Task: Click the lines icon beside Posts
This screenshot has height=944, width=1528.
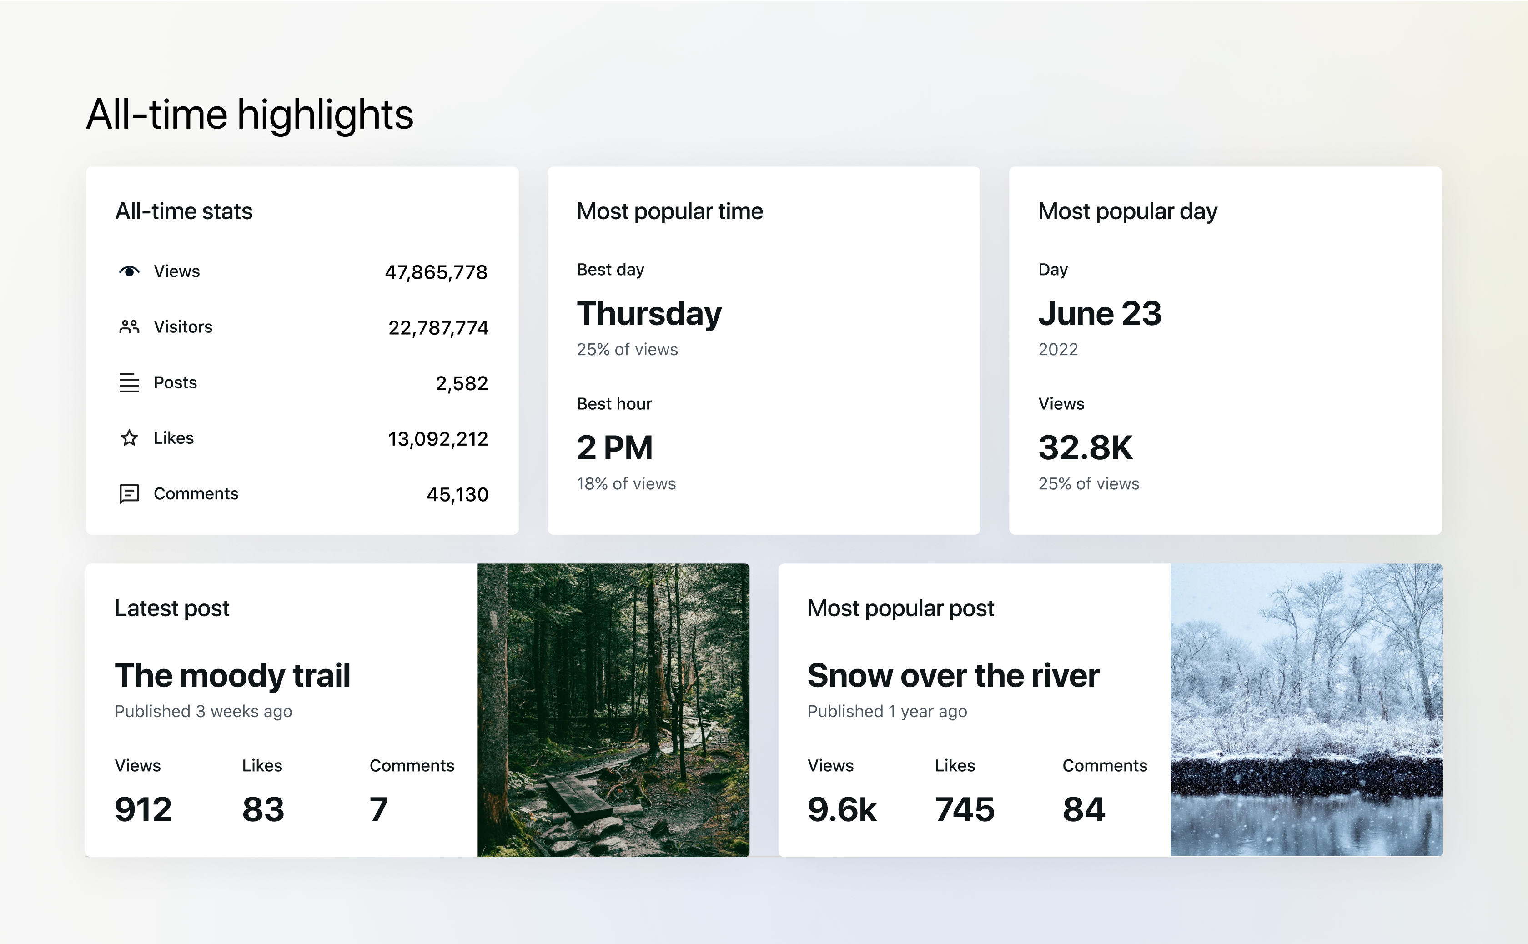Action: click(129, 382)
